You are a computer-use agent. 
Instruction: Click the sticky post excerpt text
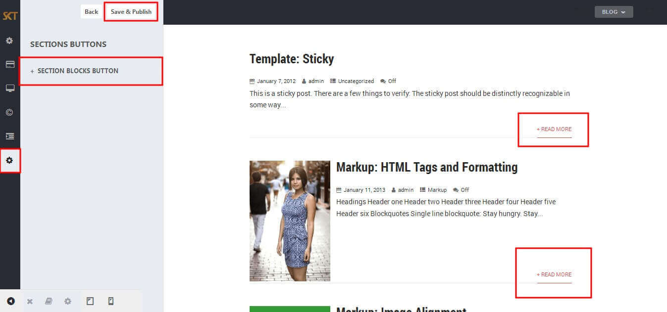[410, 99]
